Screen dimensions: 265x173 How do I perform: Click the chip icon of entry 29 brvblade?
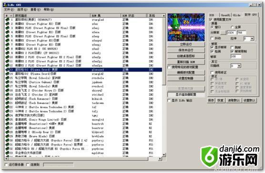tap(7, 136)
